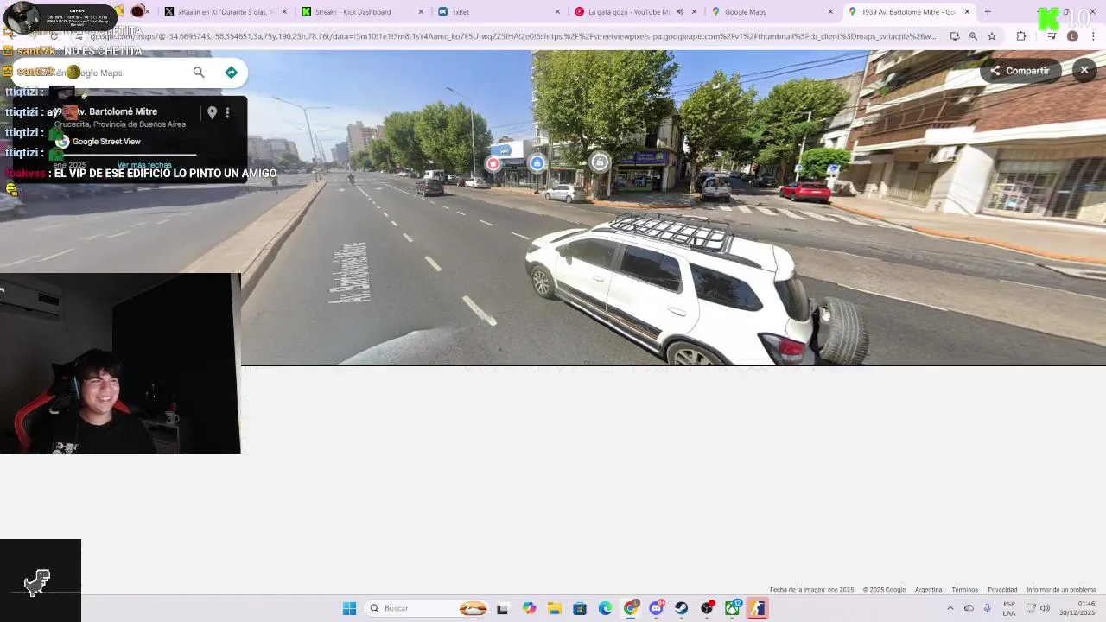The image size is (1106, 622).
Task: Open Microsoft Edge from the taskbar
Action: (x=605, y=608)
